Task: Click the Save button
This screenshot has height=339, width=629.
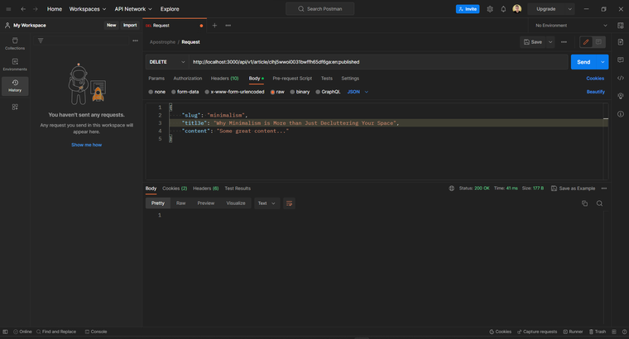Action: click(x=533, y=42)
